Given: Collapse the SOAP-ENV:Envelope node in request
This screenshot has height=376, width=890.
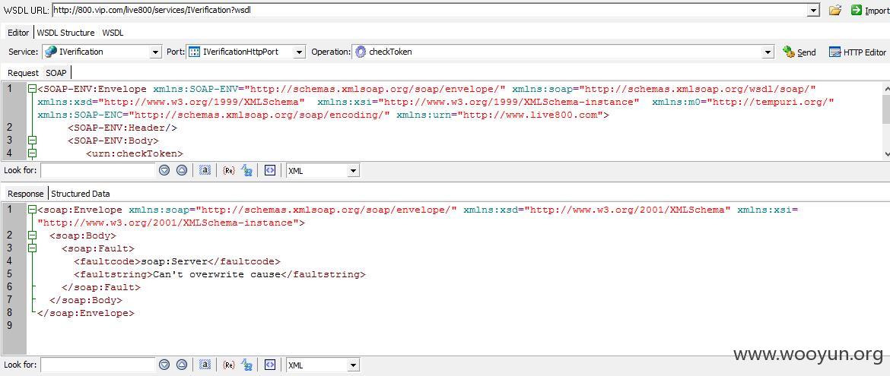Looking at the screenshot, I should (32, 89).
